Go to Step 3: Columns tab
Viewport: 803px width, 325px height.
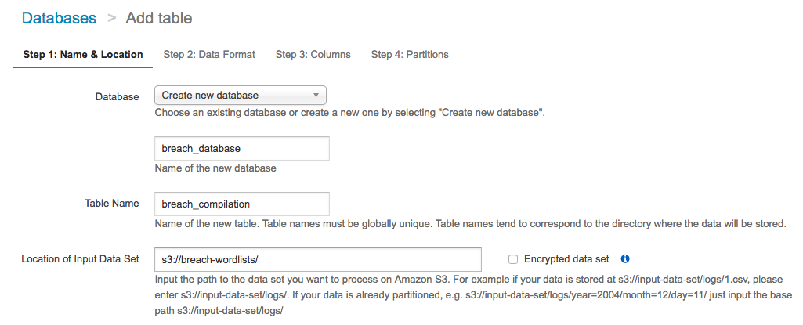(x=313, y=55)
